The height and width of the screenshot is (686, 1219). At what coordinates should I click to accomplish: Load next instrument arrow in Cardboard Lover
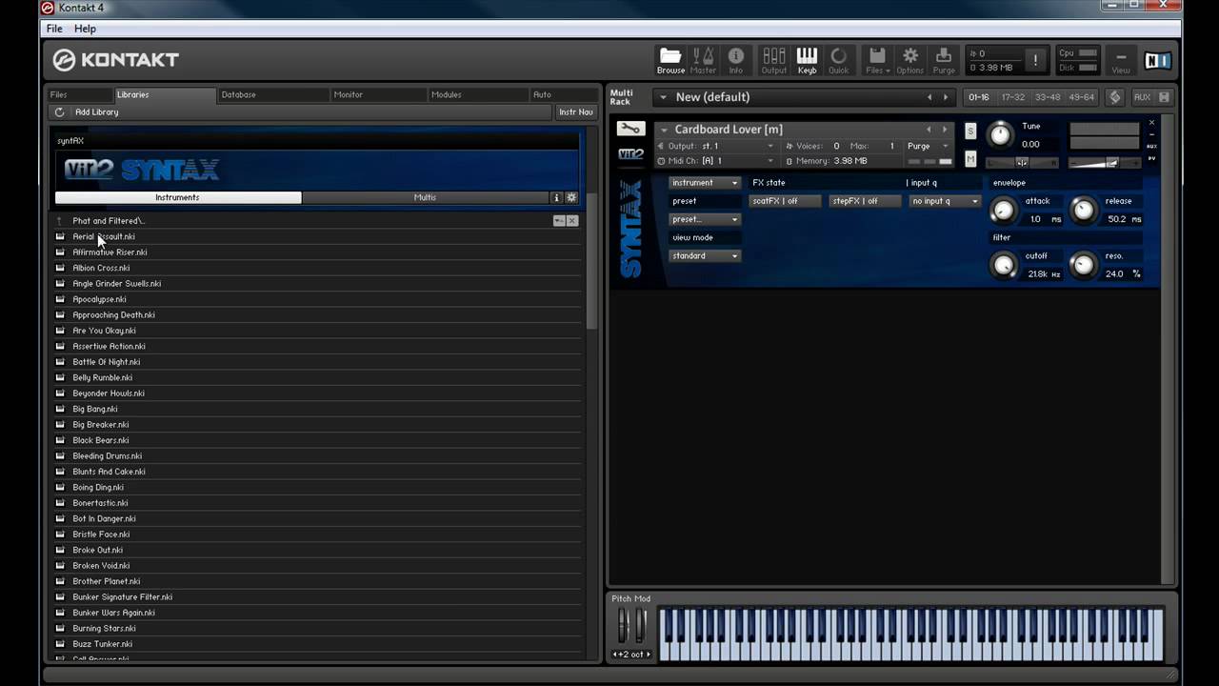click(945, 130)
